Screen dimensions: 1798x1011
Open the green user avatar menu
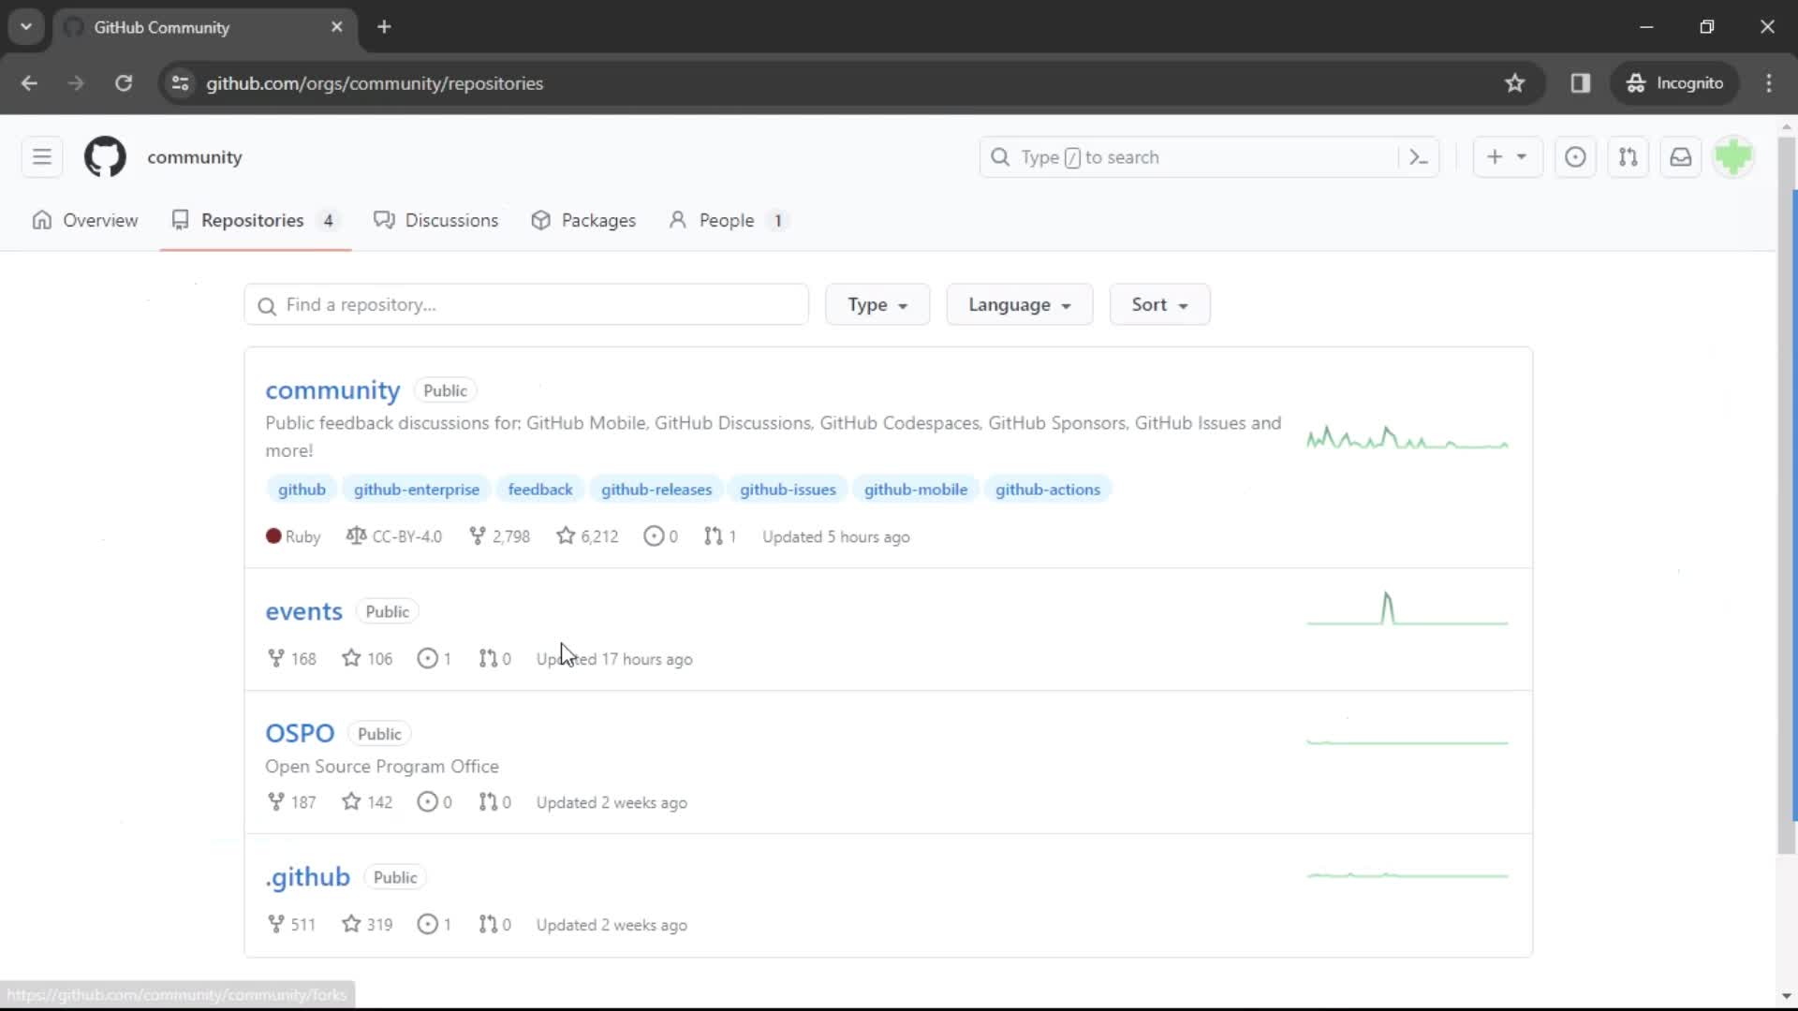(1733, 157)
